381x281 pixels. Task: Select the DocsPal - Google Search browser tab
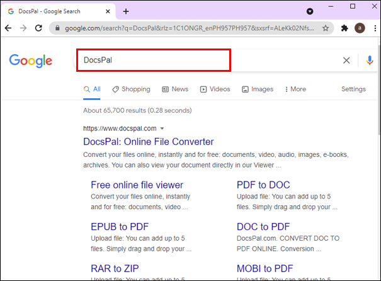[x=59, y=11]
